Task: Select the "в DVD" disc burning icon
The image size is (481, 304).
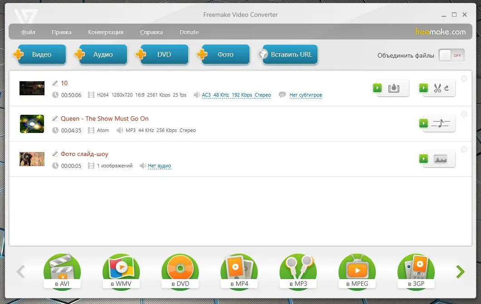Action: (180, 269)
